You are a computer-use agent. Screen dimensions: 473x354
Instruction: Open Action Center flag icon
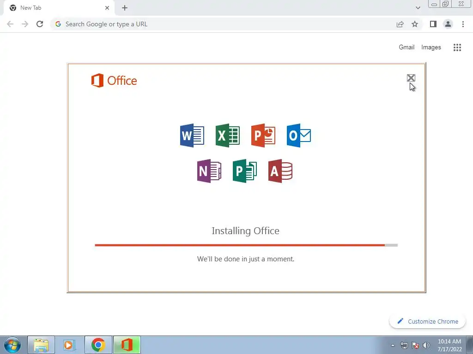415,345
